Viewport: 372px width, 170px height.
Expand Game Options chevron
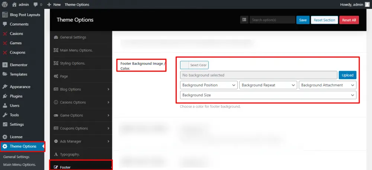click(x=108, y=115)
